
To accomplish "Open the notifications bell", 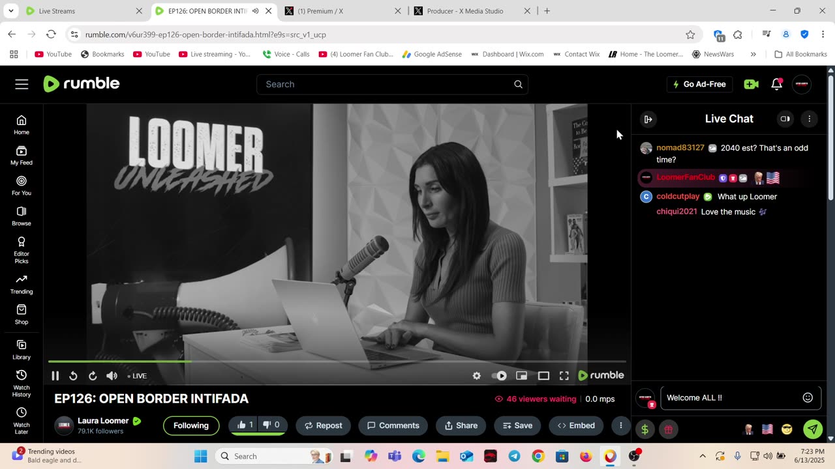I will coord(776,84).
